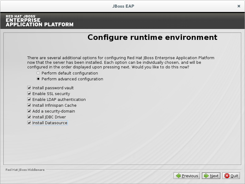Click empty panel area below Install Datasource
The image size is (245, 184).
click(x=123, y=144)
